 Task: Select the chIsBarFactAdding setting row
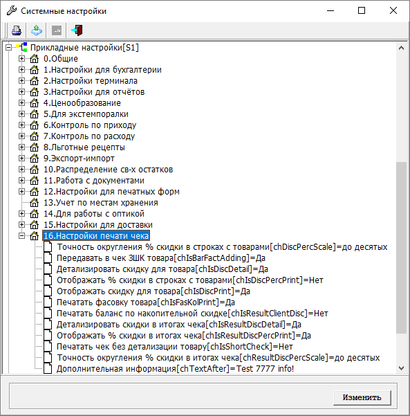(161, 258)
